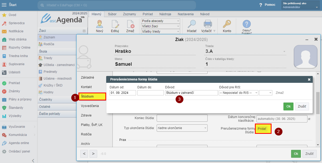Image resolution: width=322 pixels, height=163 pixels.
Task: Switch to the Nástroje ribbon tab
Action: click(165, 14)
